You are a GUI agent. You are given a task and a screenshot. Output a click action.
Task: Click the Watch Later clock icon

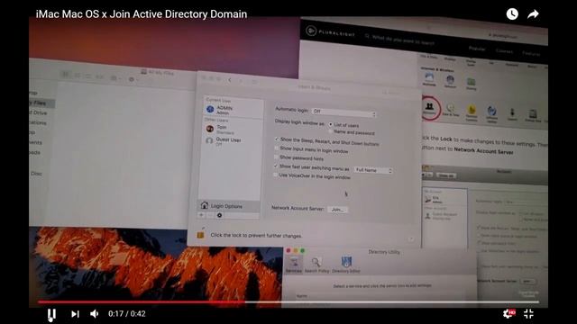[512, 14]
